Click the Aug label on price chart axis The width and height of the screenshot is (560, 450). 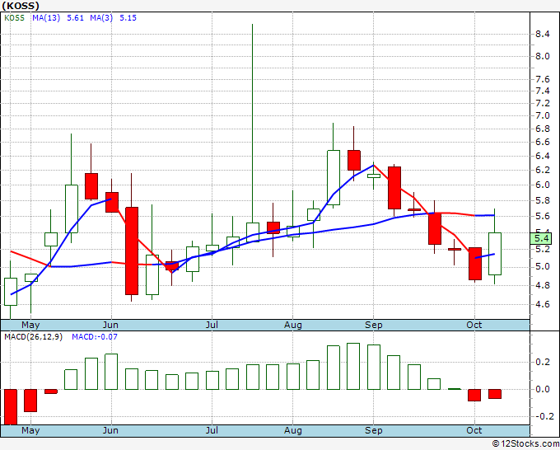tap(293, 325)
